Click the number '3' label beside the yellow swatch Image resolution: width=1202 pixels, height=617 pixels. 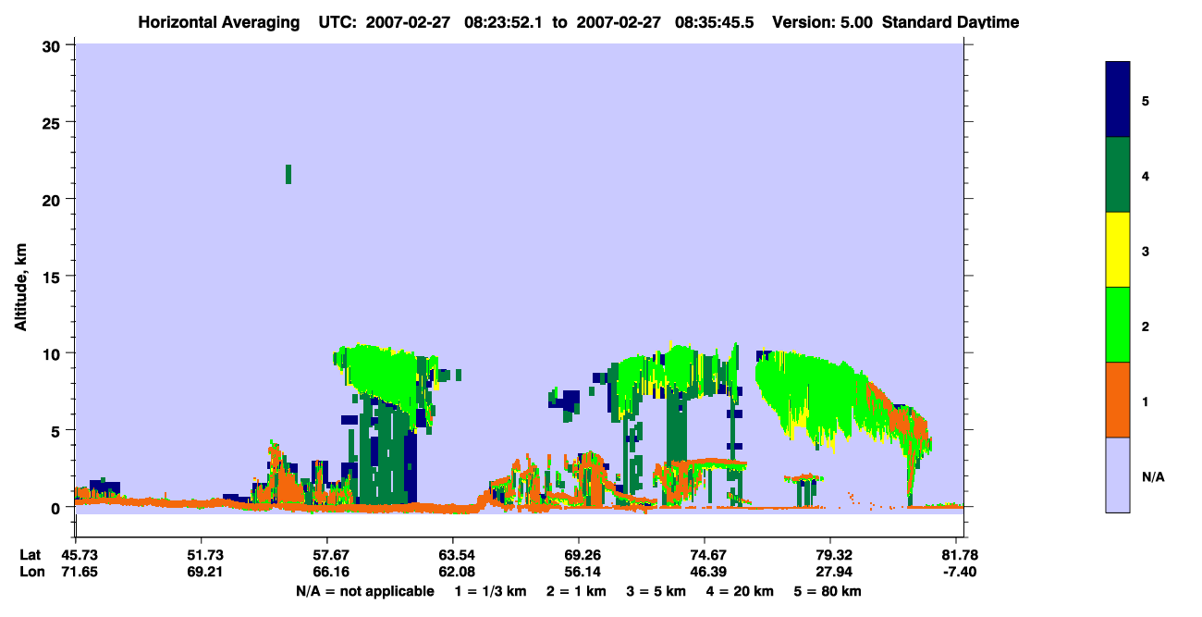click(1146, 252)
